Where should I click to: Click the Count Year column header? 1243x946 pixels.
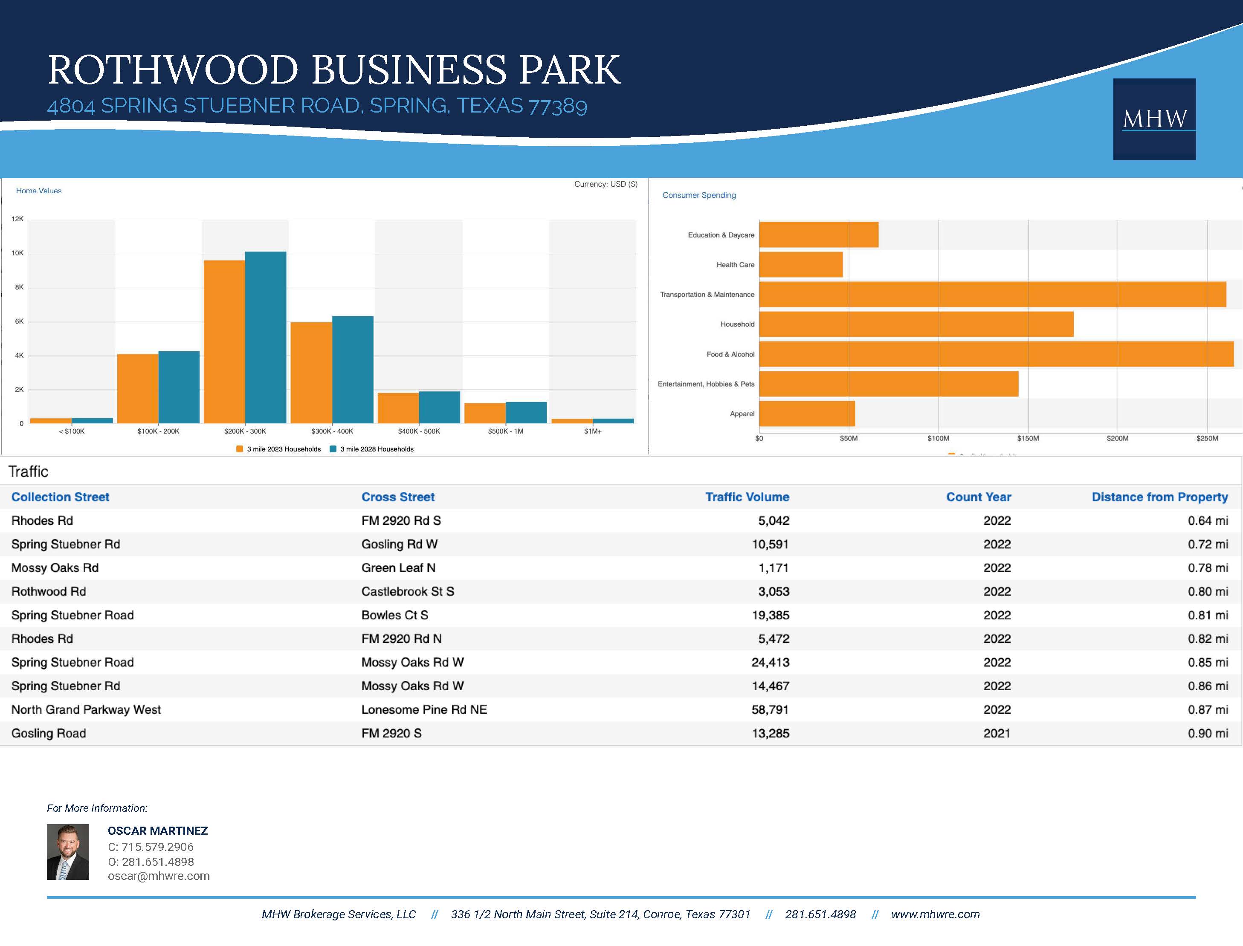(x=978, y=497)
